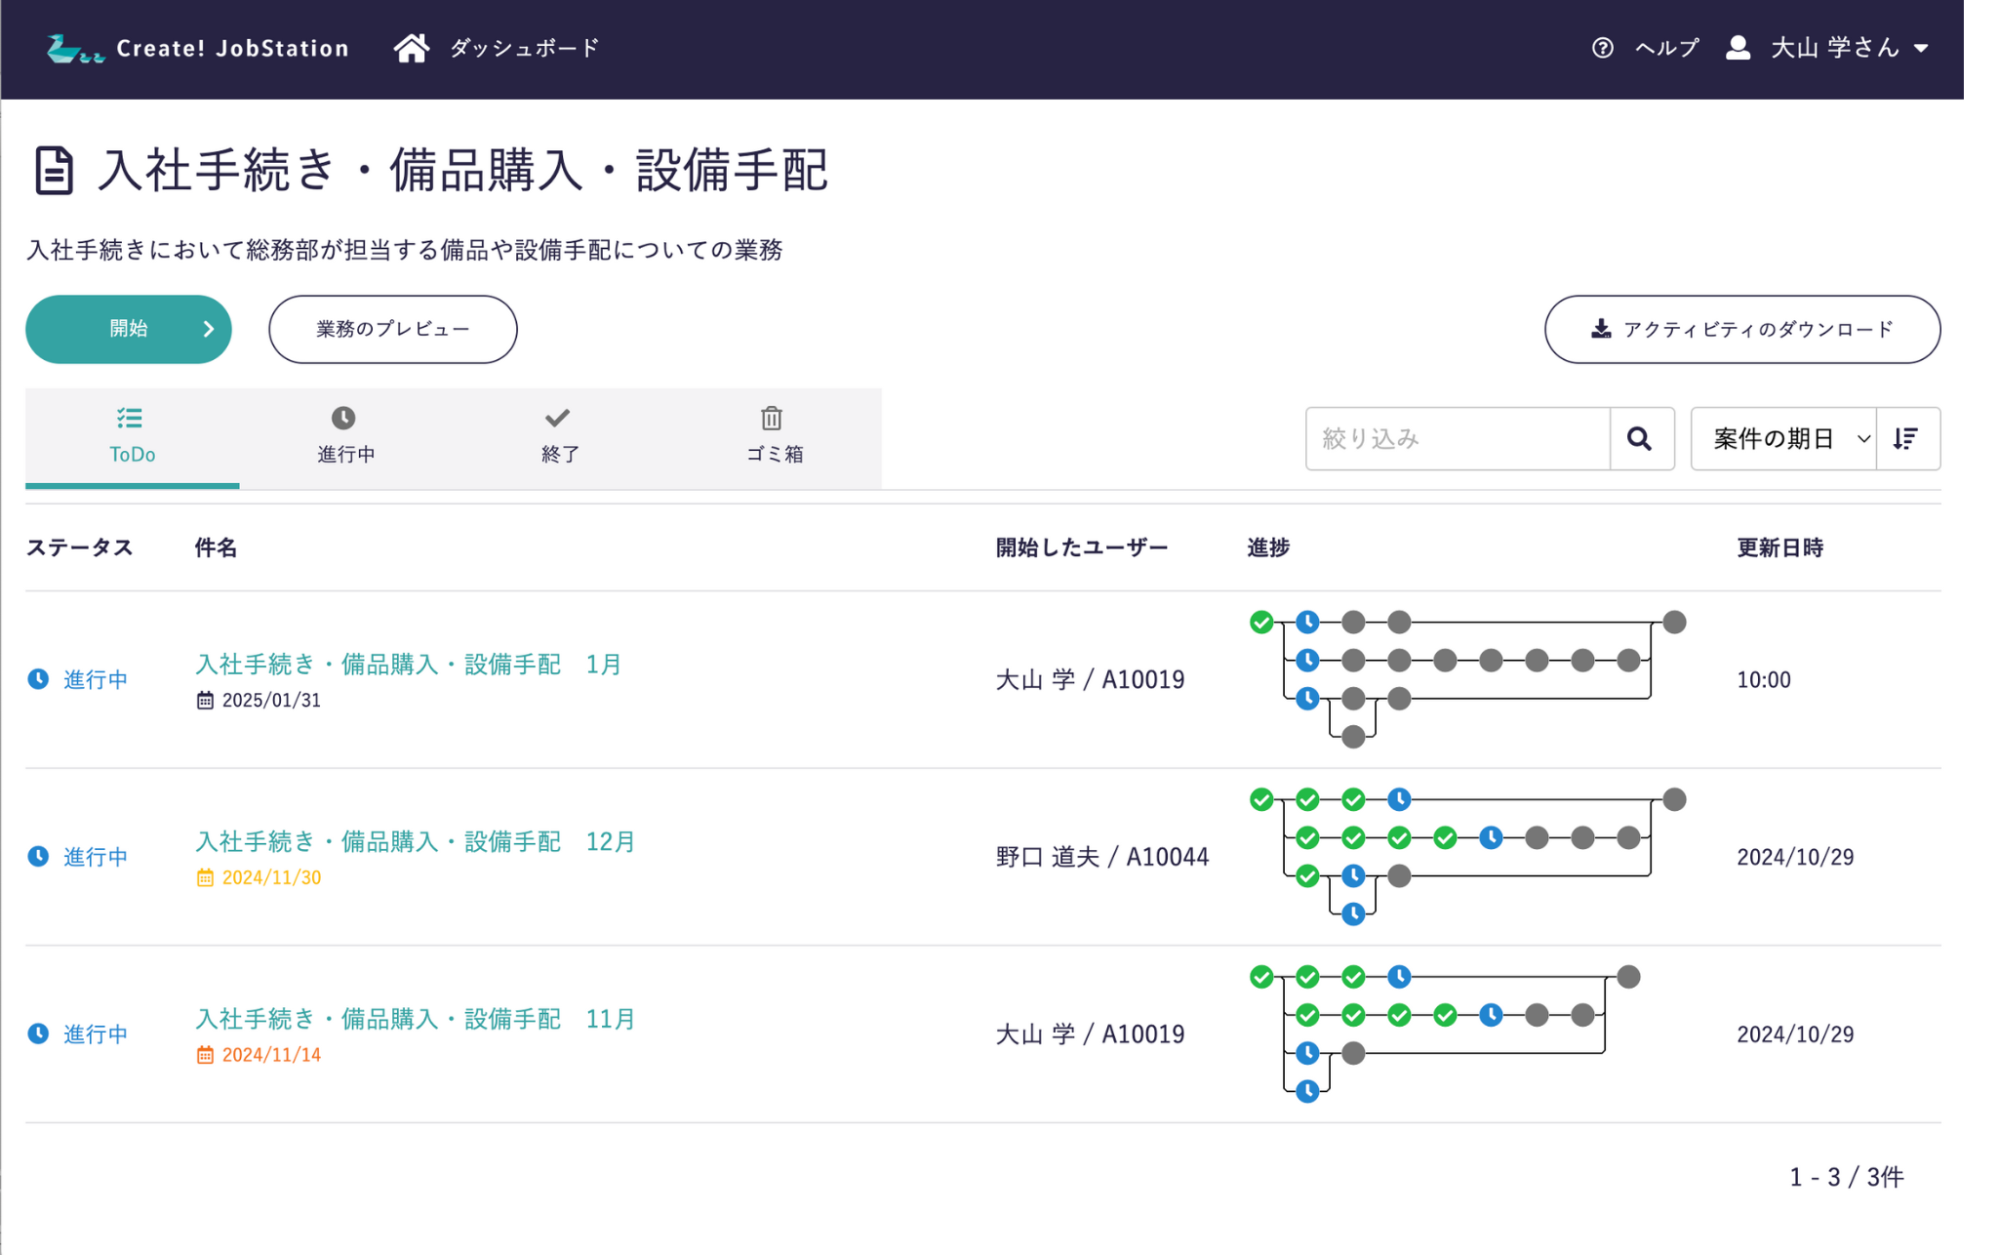Image resolution: width=1998 pixels, height=1255 pixels.
Task: Open 入社手続き・備品購入・設備手配 11月 link
Action: pos(415,1019)
